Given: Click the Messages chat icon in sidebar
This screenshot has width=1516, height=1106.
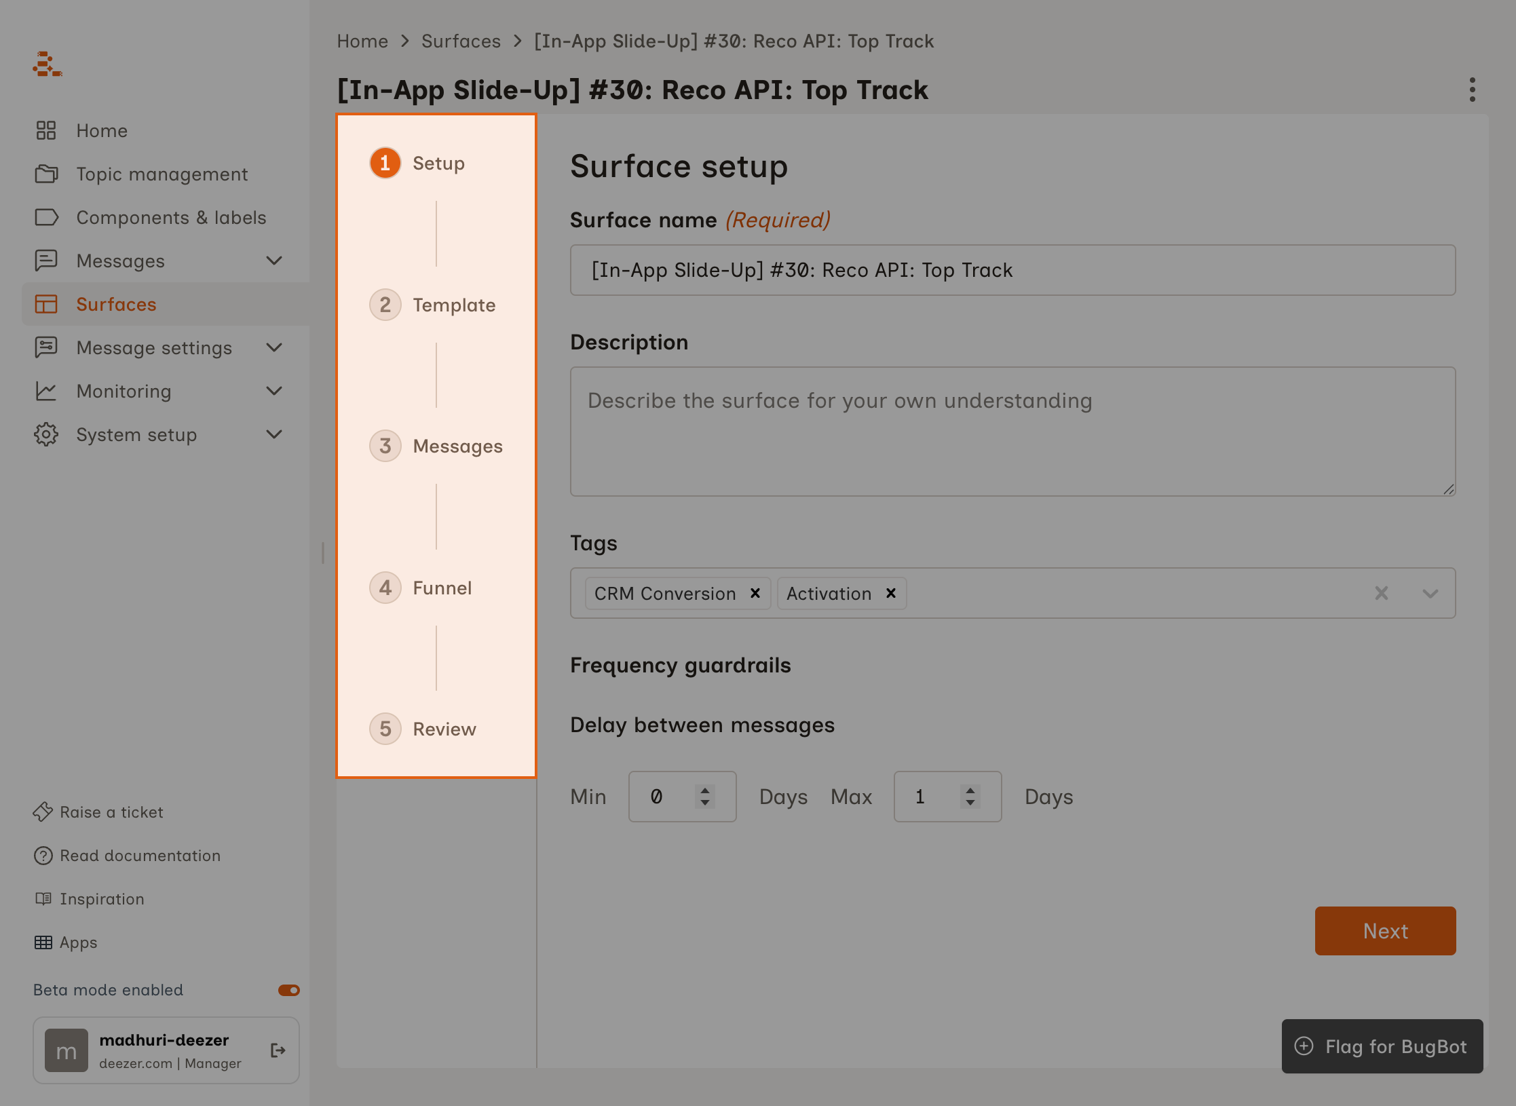Looking at the screenshot, I should click(46, 261).
